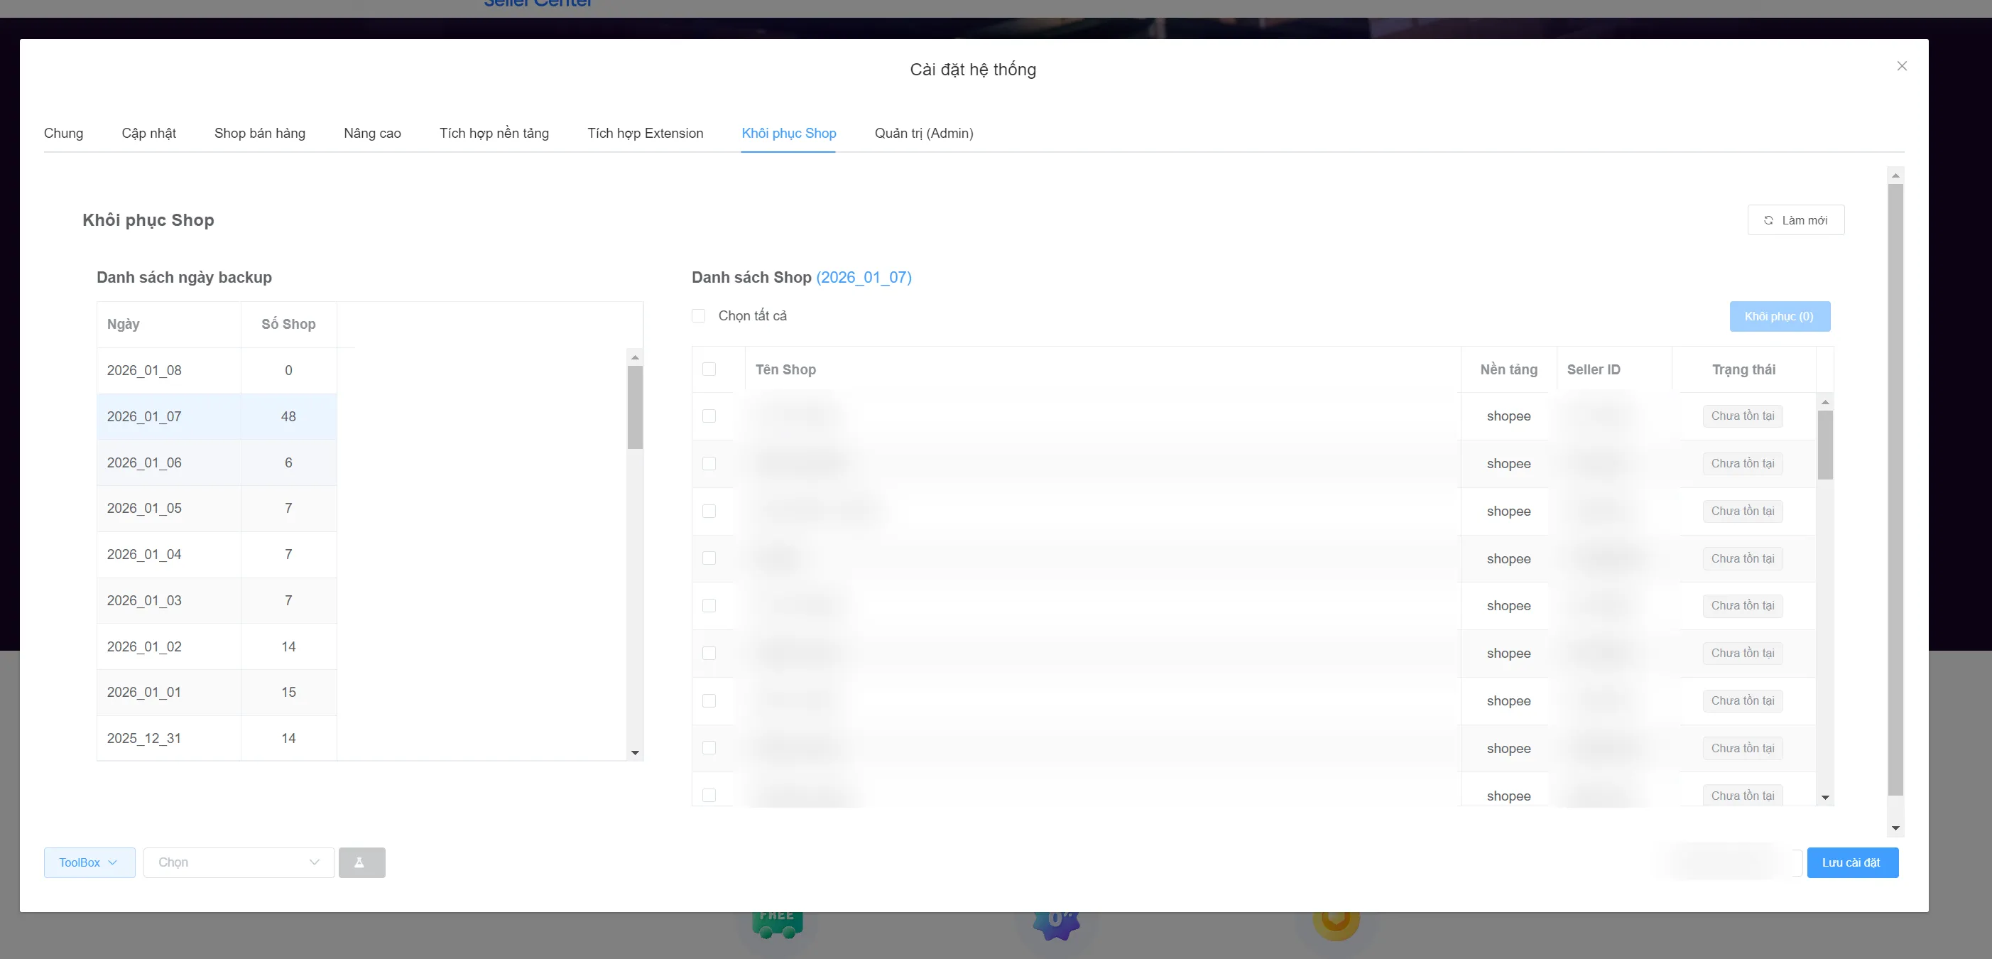Select backup date 2026_01_02
The image size is (1992, 959).
(217, 646)
